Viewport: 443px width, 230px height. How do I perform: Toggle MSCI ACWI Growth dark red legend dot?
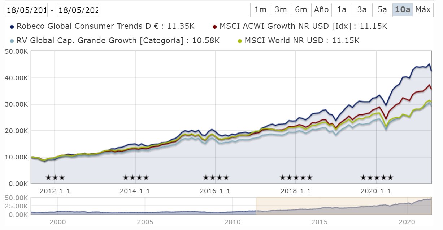(x=215, y=27)
